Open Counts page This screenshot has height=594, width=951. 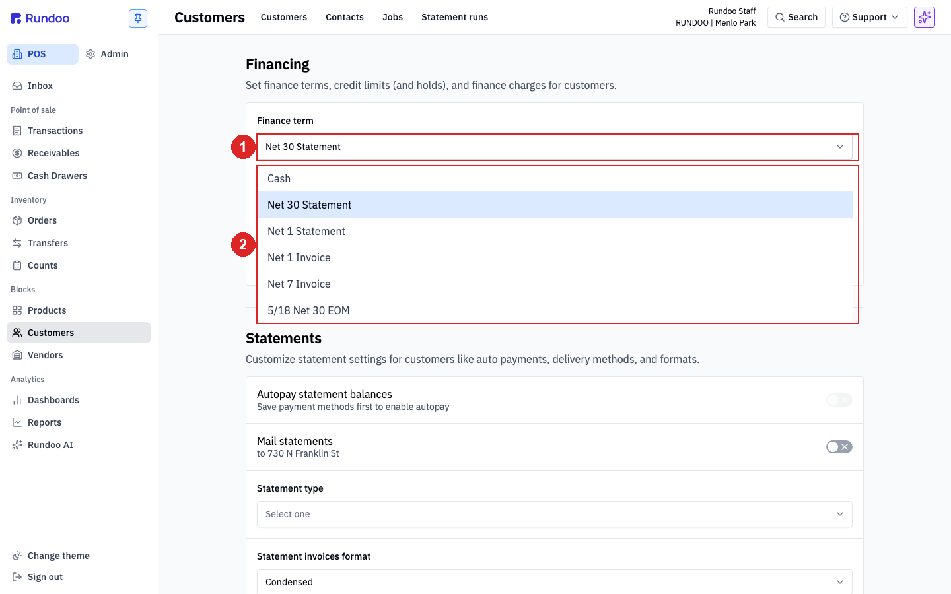tap(79, 265)
